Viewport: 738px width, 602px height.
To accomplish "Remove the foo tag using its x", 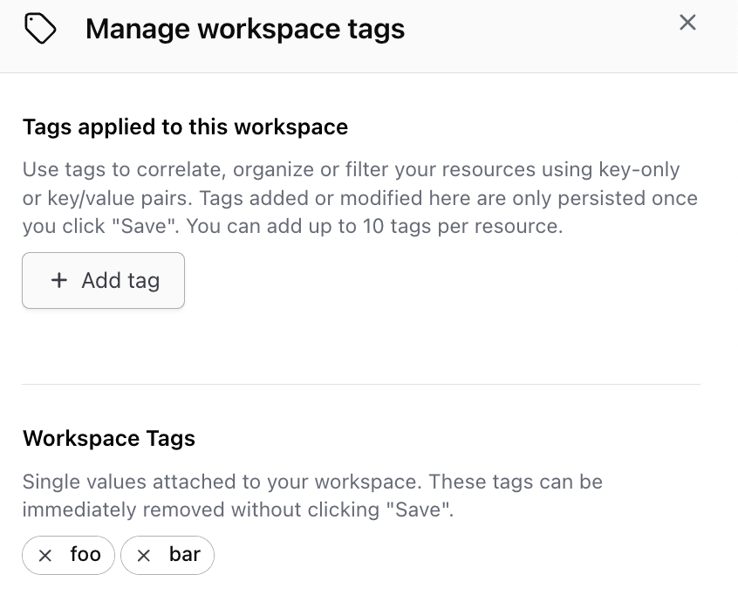I will (45, 556).
